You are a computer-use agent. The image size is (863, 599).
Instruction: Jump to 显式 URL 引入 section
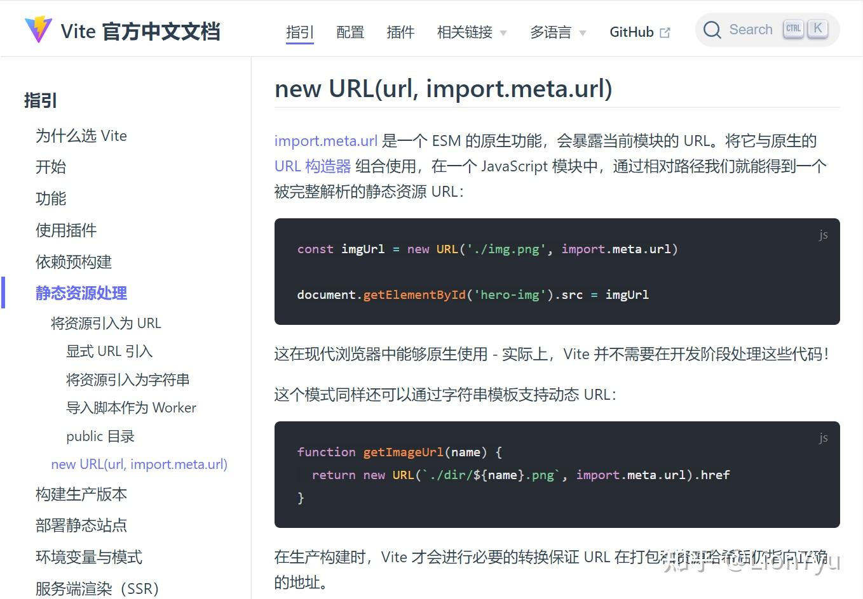point(109,352)
